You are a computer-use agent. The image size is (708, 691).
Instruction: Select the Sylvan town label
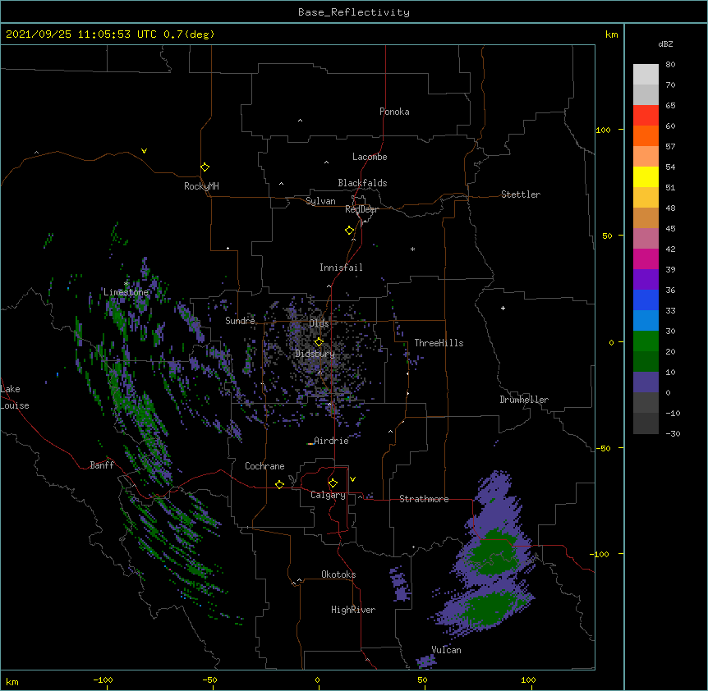click(x=320, y=201)
